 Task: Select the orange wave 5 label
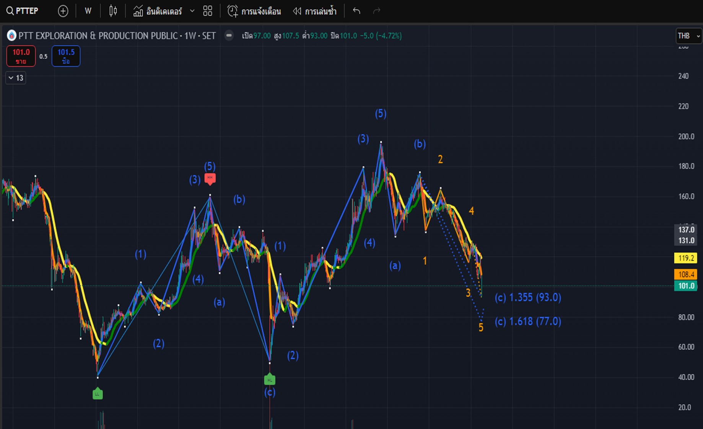tap(481, 328)
